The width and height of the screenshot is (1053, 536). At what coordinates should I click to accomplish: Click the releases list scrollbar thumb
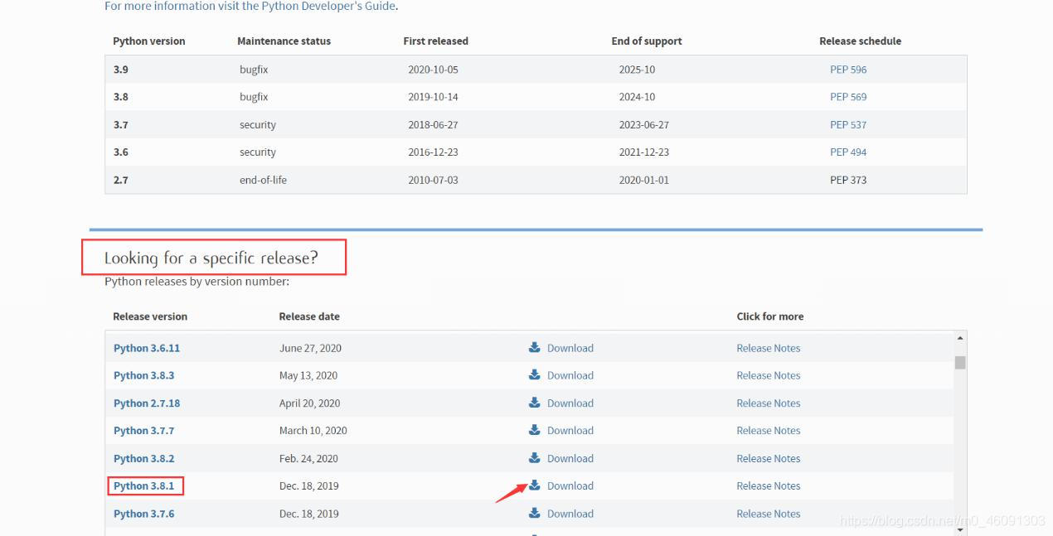point(960,362)
